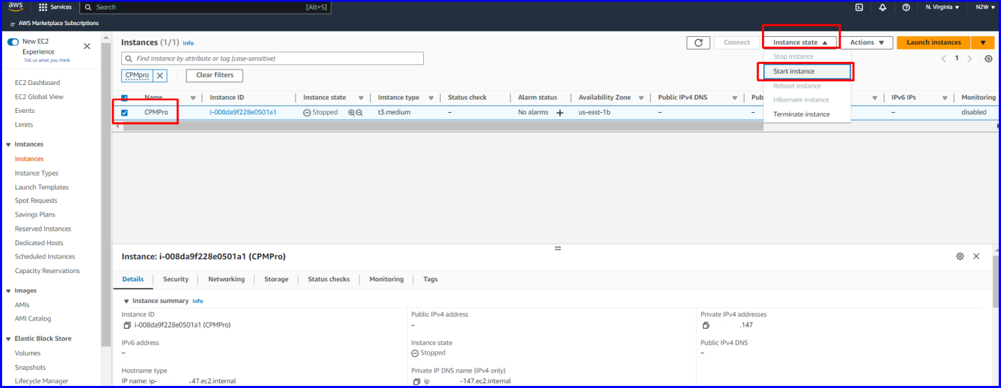Collapse the Images sidebar section

click(x=8, y=290)
